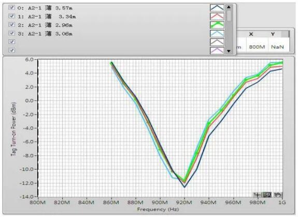
Task: Open plot style icon for purple trace
Action: point(217,51)
